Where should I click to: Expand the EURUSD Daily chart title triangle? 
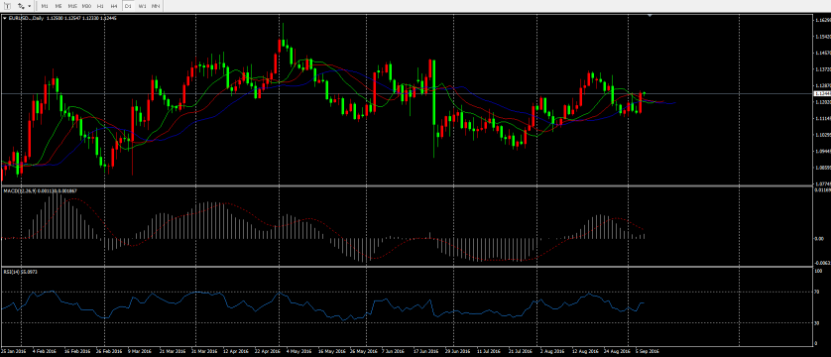point(5,18)
